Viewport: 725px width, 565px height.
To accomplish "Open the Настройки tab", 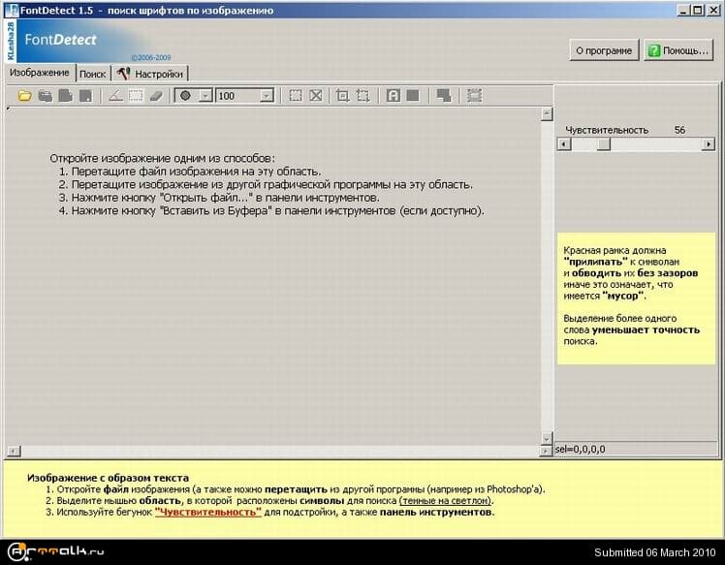I will [150, 74].
